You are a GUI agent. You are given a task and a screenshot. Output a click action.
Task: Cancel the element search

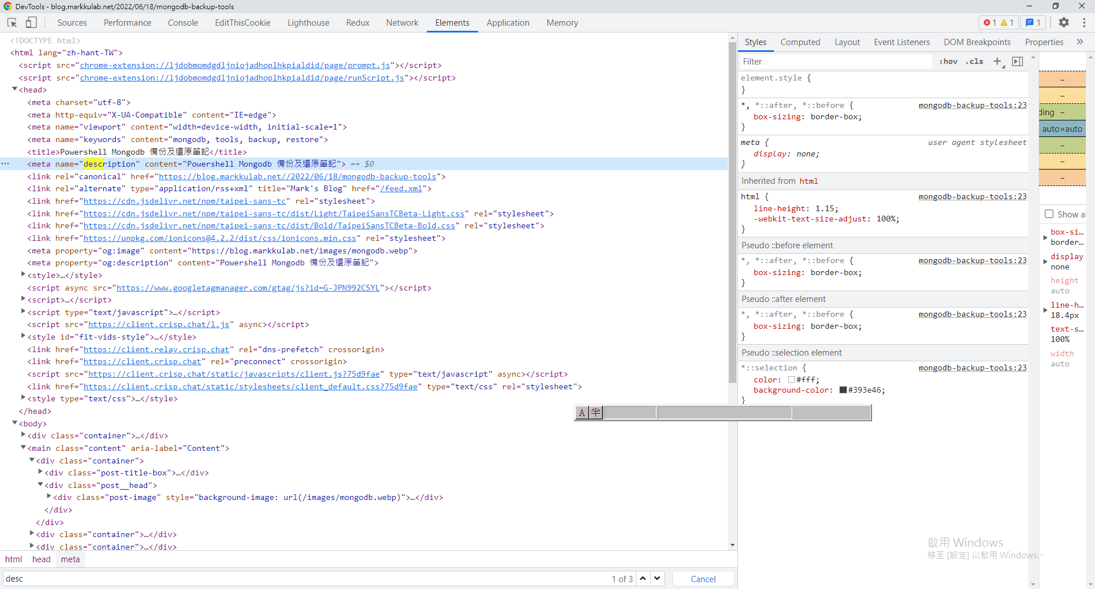[703, 579]
